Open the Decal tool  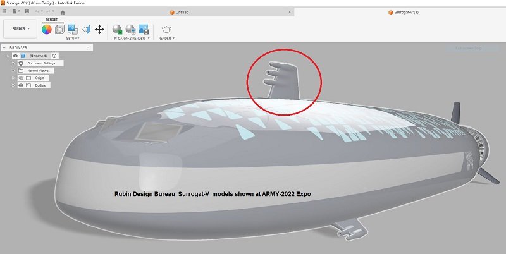[x=73, y=29]
